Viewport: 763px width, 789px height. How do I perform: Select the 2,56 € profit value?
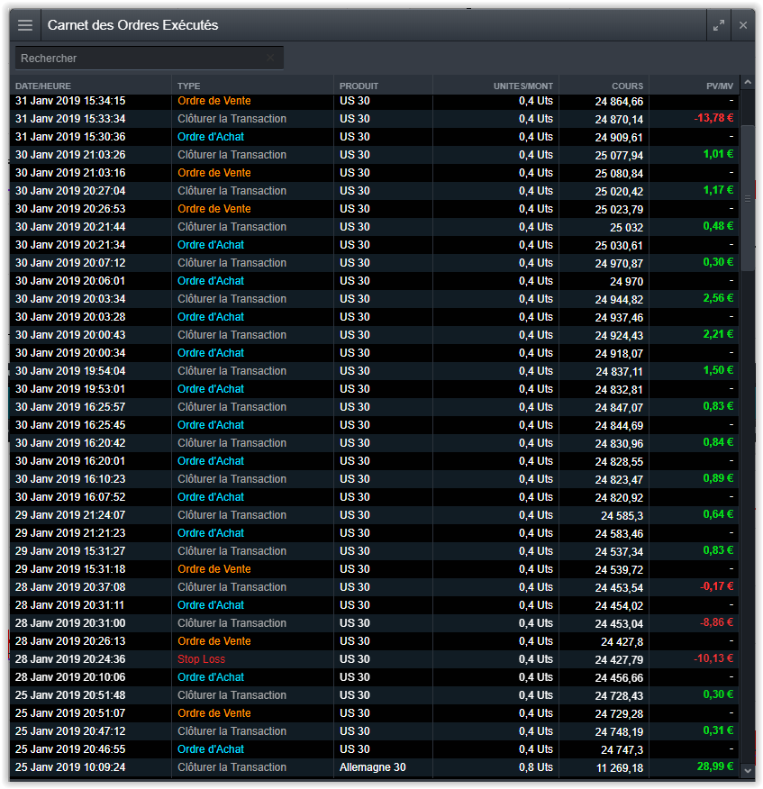point(718,298)
